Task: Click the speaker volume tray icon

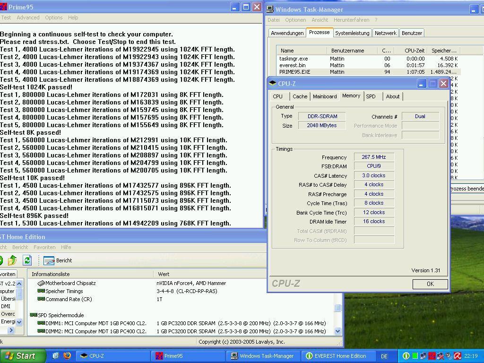Action: [x=449, y=356]
